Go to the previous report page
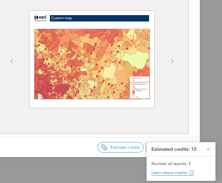Screen dimensions: 222x183 12,61
